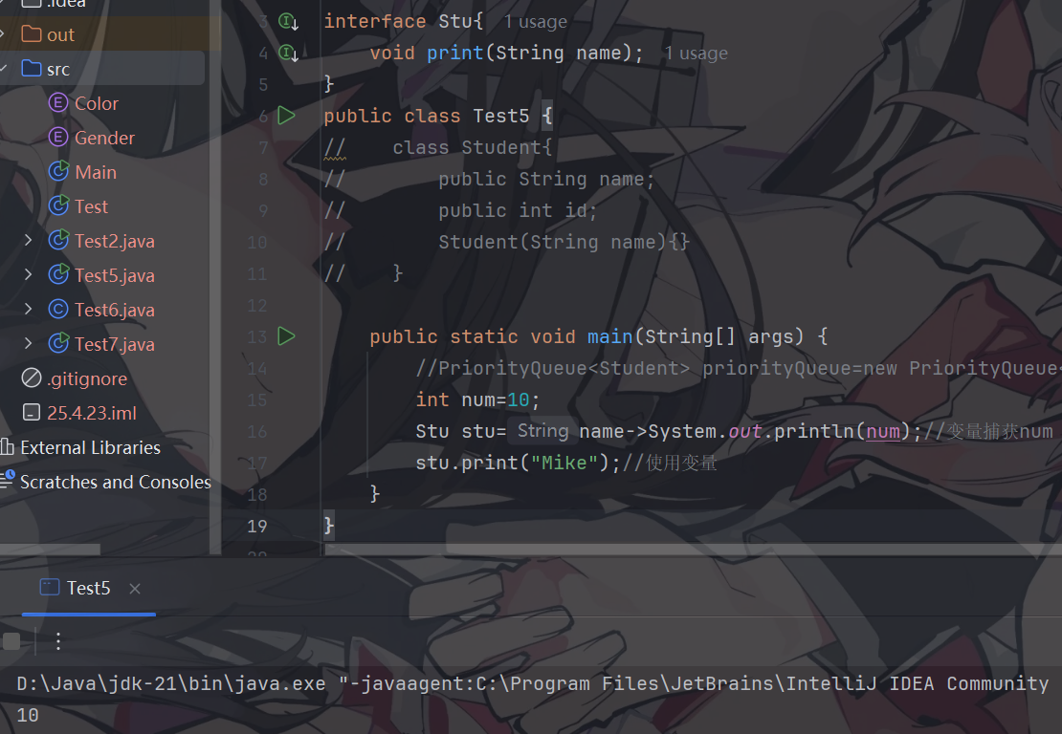Select the Gender enum file
1062x734 pixels.
point(104,138)
